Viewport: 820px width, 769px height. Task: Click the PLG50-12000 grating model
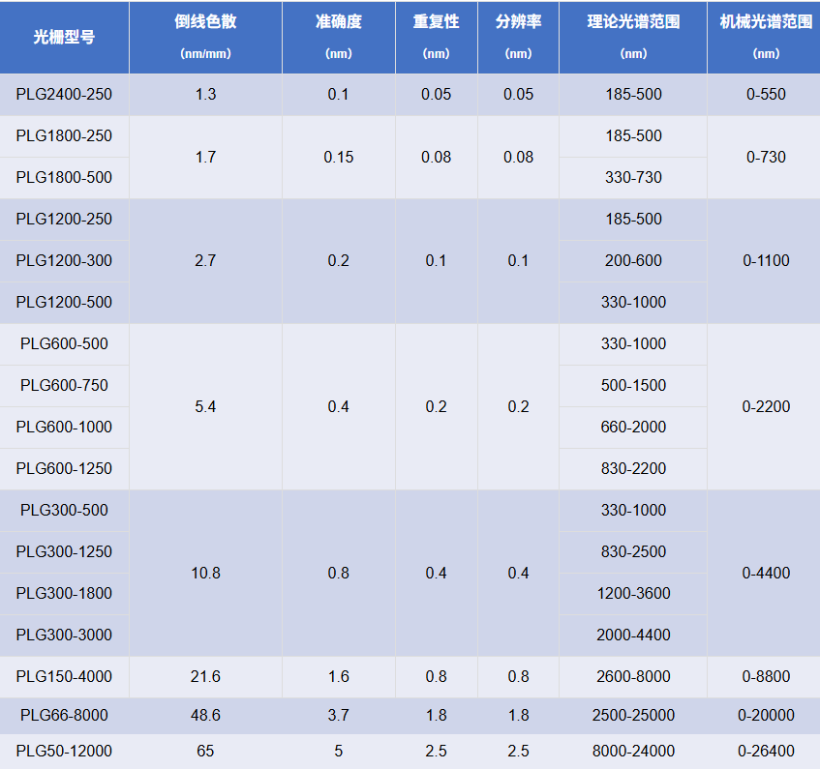click(x=64, y=752)
